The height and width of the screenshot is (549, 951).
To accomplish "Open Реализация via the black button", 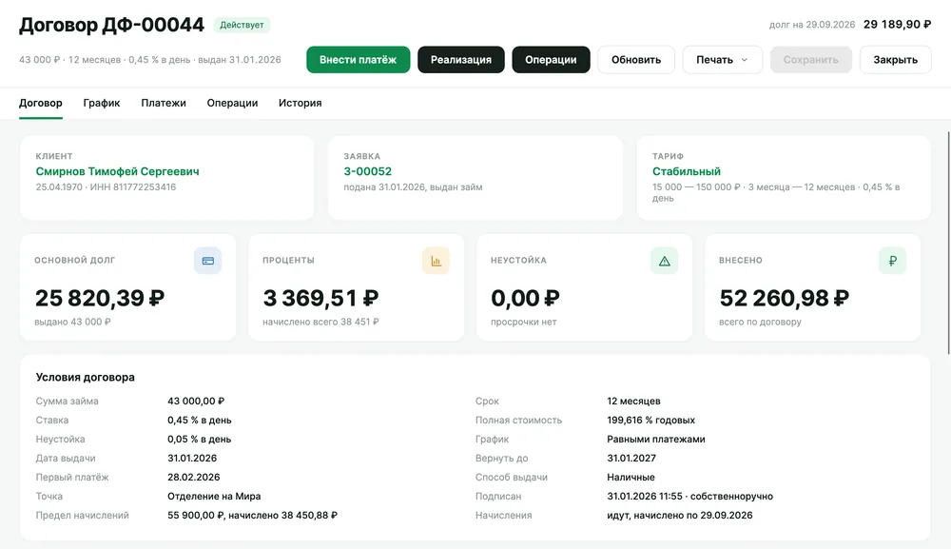I will pos(461,60).
